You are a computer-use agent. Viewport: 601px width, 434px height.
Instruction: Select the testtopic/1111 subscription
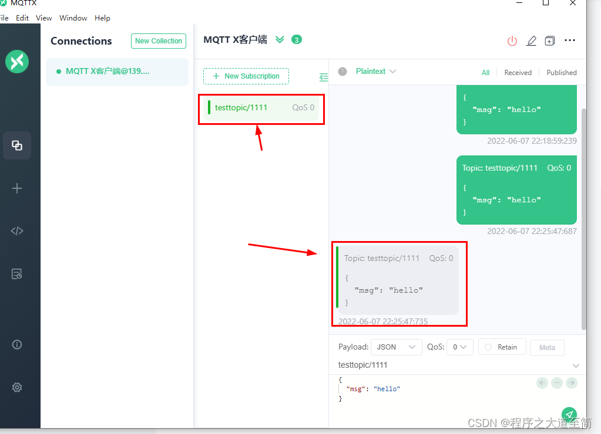point(261,107)
